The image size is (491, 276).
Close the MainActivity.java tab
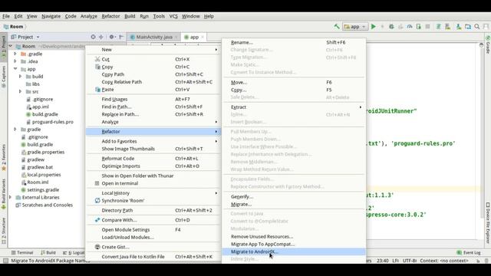pos(176,37)
